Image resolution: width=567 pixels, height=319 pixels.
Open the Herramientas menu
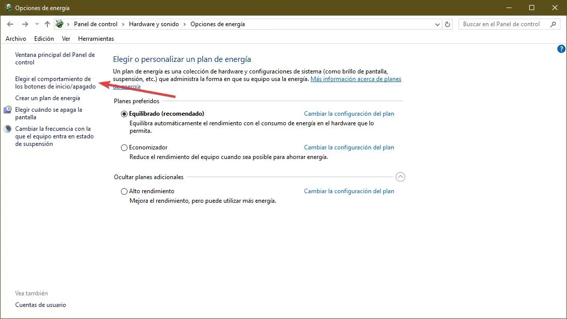(96, 39)
